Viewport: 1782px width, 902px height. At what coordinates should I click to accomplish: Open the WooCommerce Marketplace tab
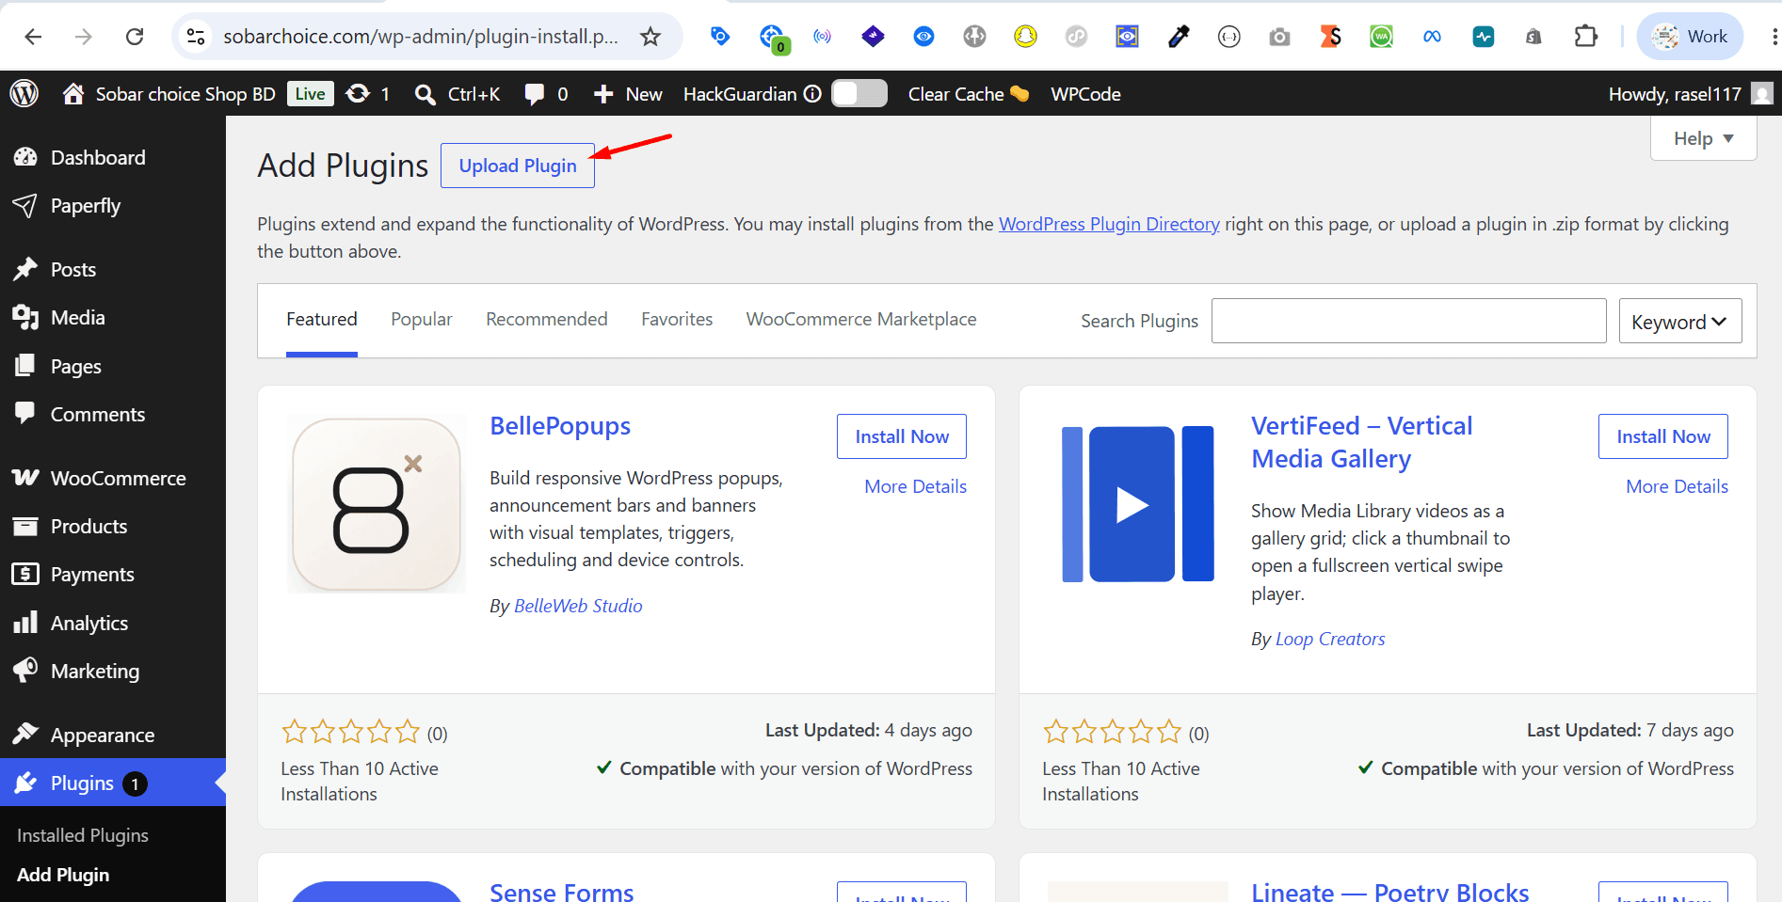click(x=861, y=320)
